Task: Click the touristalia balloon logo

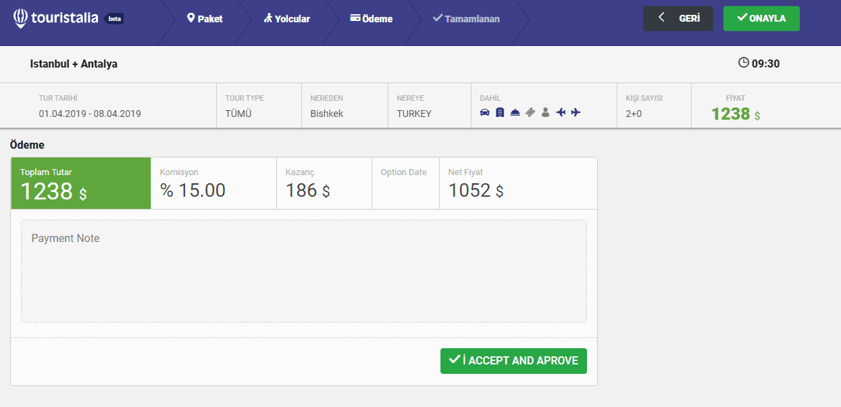Action: [x=21, y=18]
